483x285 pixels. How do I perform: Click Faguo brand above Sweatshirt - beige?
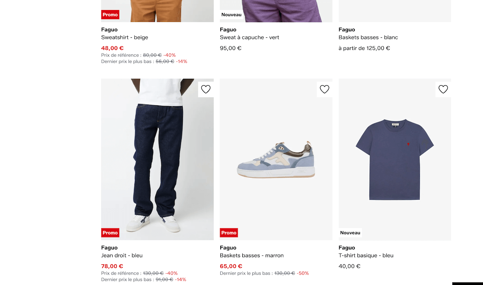109,29
